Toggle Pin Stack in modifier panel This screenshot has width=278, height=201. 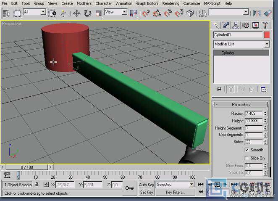coord(218,89)
